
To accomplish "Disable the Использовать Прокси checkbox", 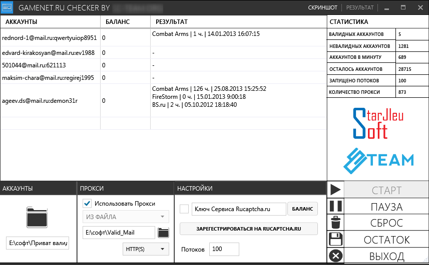I will 87,203.
